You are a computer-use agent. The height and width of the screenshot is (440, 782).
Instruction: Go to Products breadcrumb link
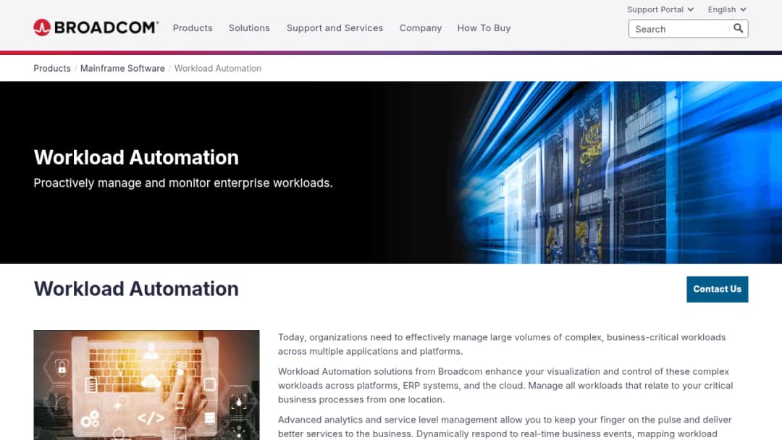[x=52, y=68]
